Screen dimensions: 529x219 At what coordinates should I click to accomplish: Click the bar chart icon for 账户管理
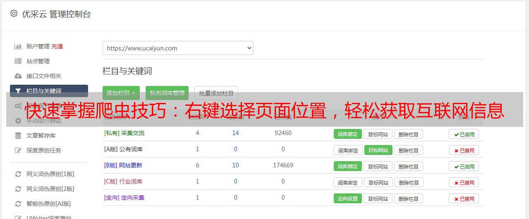coord(18,46)
